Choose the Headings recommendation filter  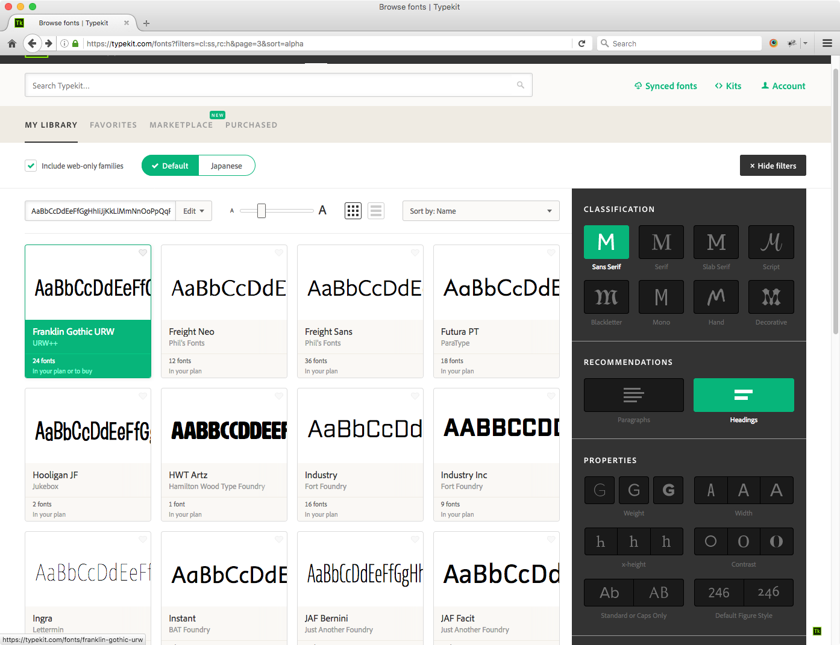(744, 395)
